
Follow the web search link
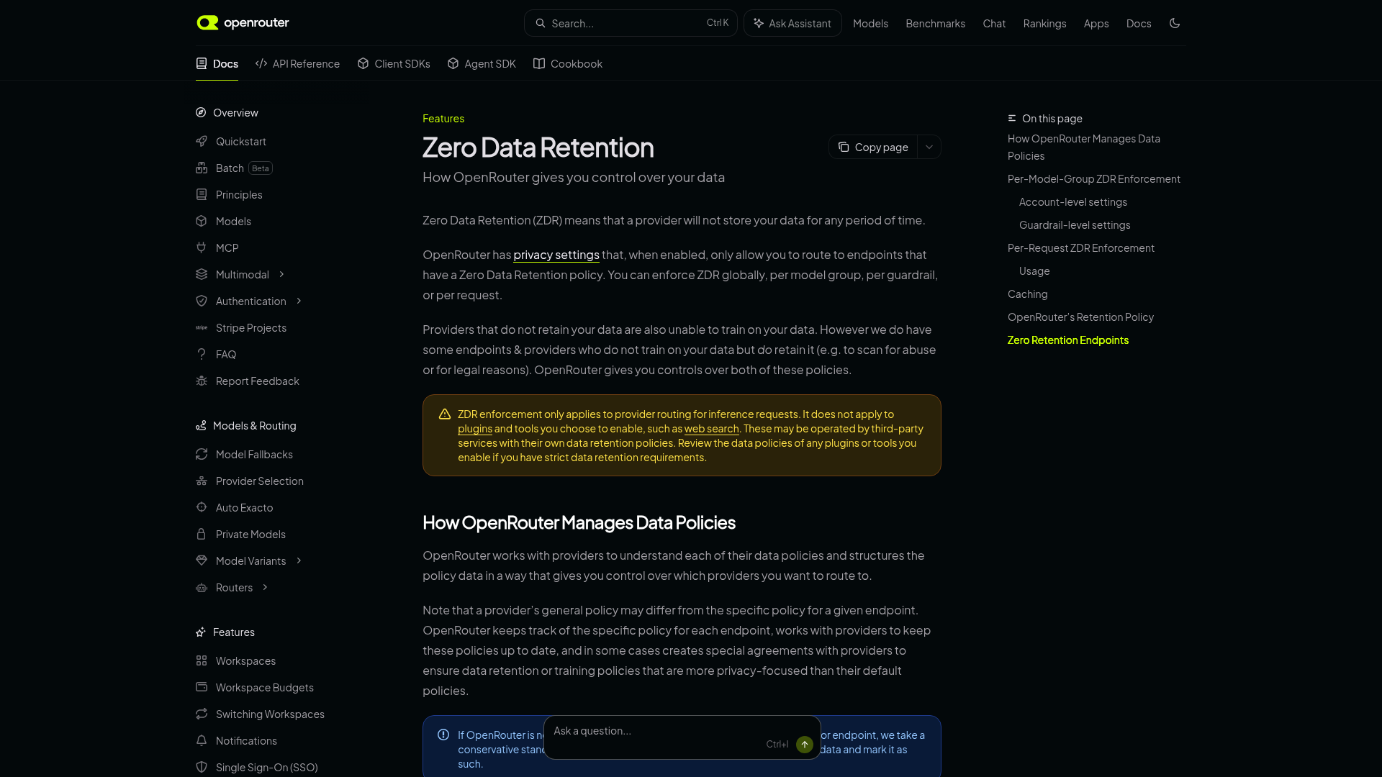point(711,428)
